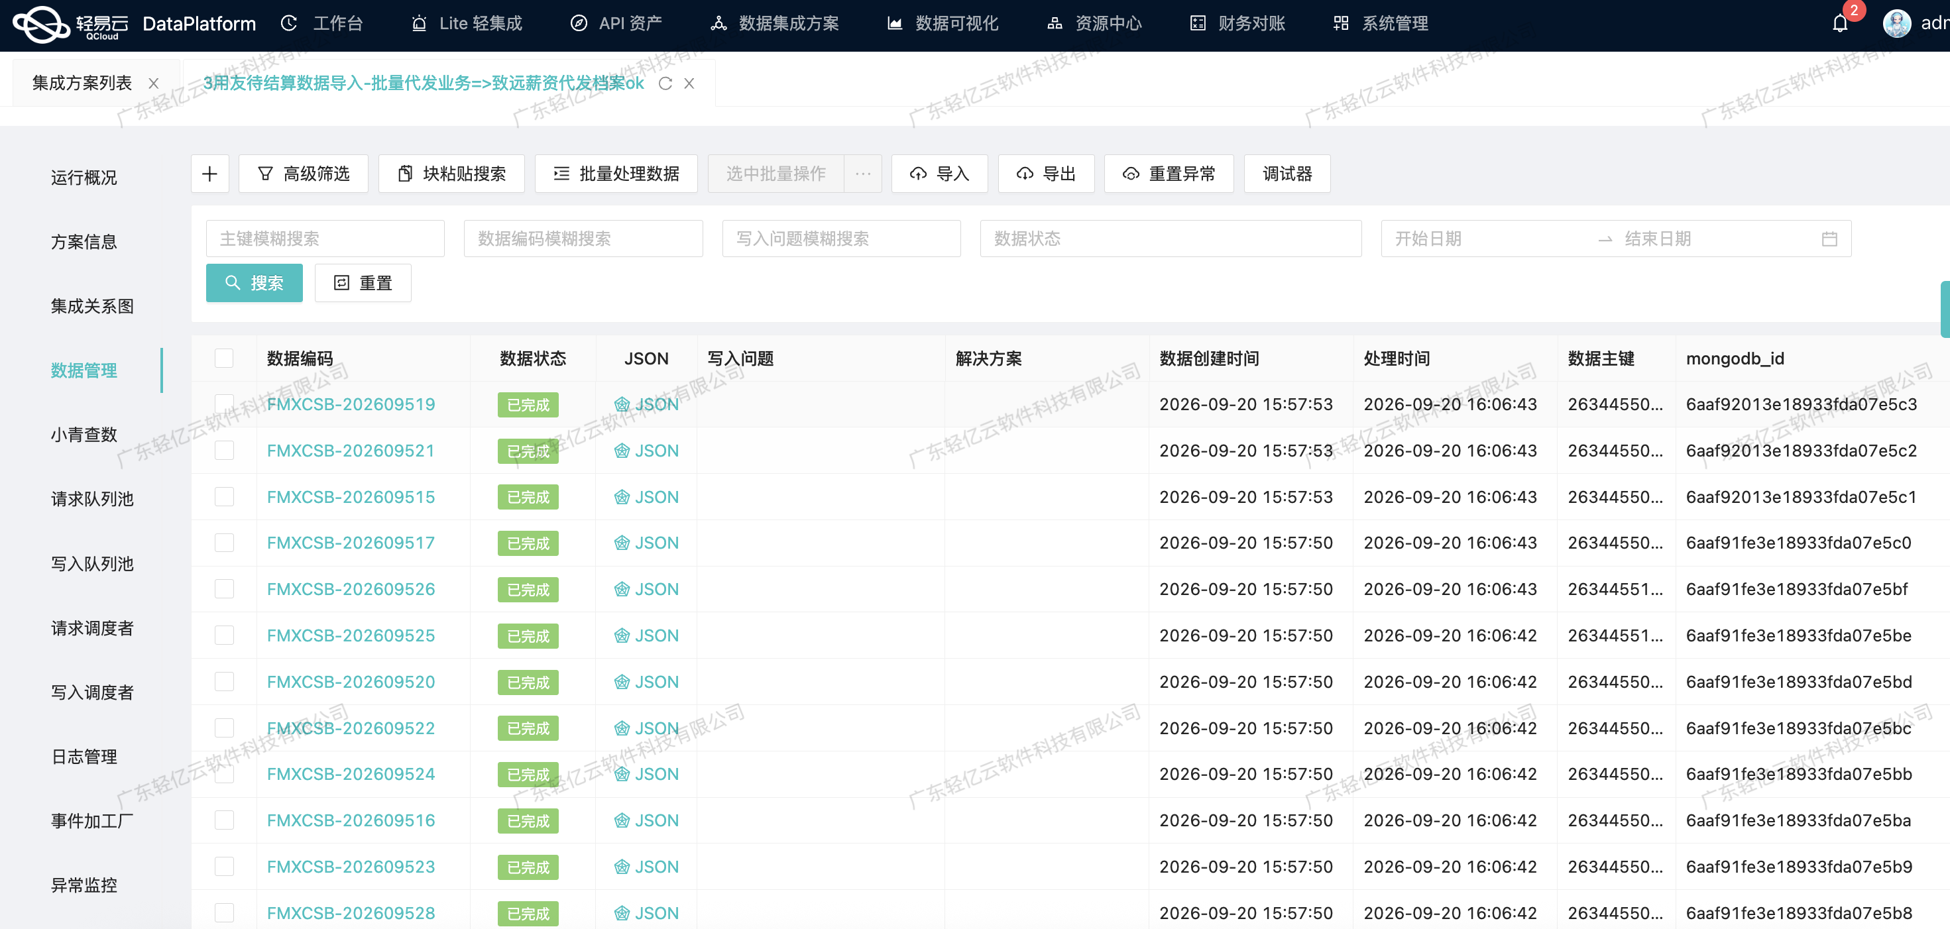Click 批量处理数据 button
Image resolution: width=1950 pixels, height=929 pixels.
click(616, 174)
